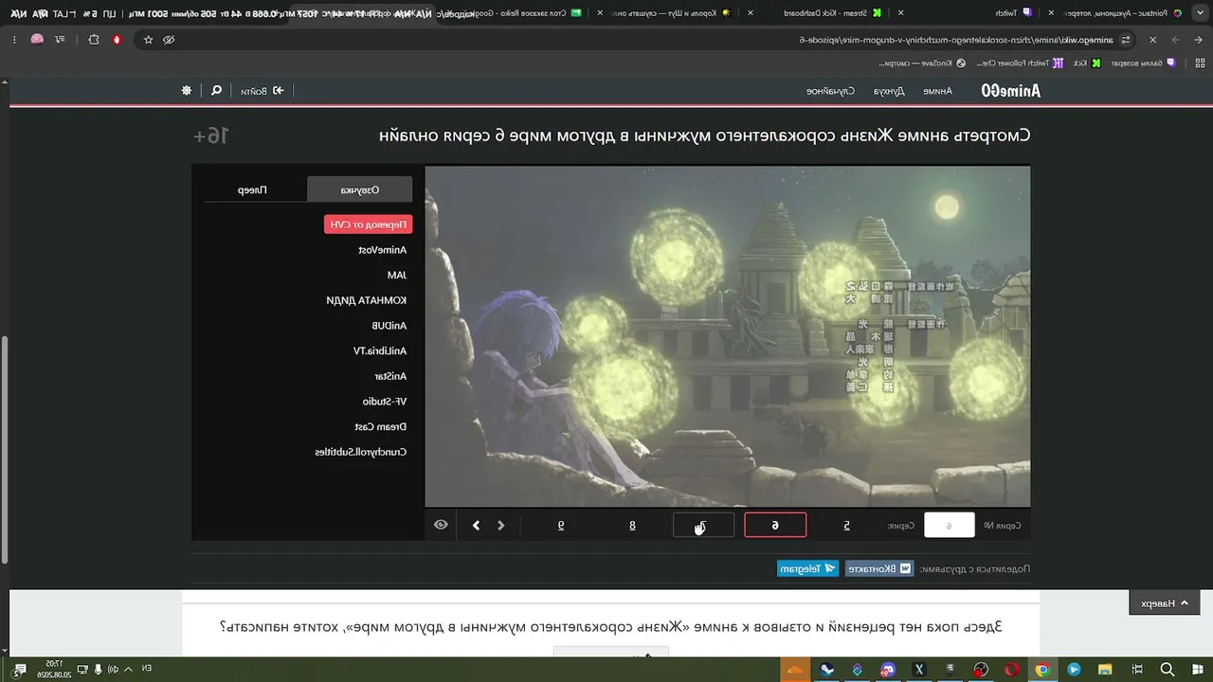This screenshot has width=1213, height=682.
Task: Click the Серия № episode number field
Action: (x=949, y=526)
